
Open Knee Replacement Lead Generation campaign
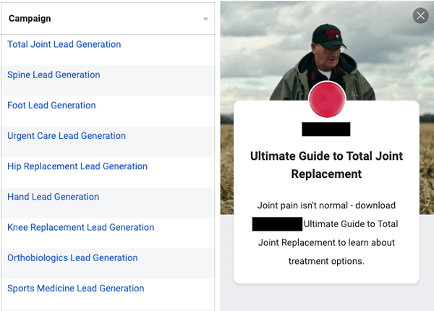[x=80, y=227]
